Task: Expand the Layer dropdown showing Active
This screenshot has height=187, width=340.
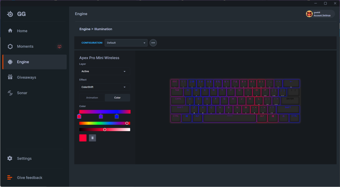Action: tap(104, 71)
